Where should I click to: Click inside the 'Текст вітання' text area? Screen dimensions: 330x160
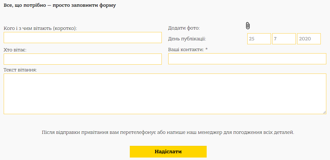pos(165,94)
